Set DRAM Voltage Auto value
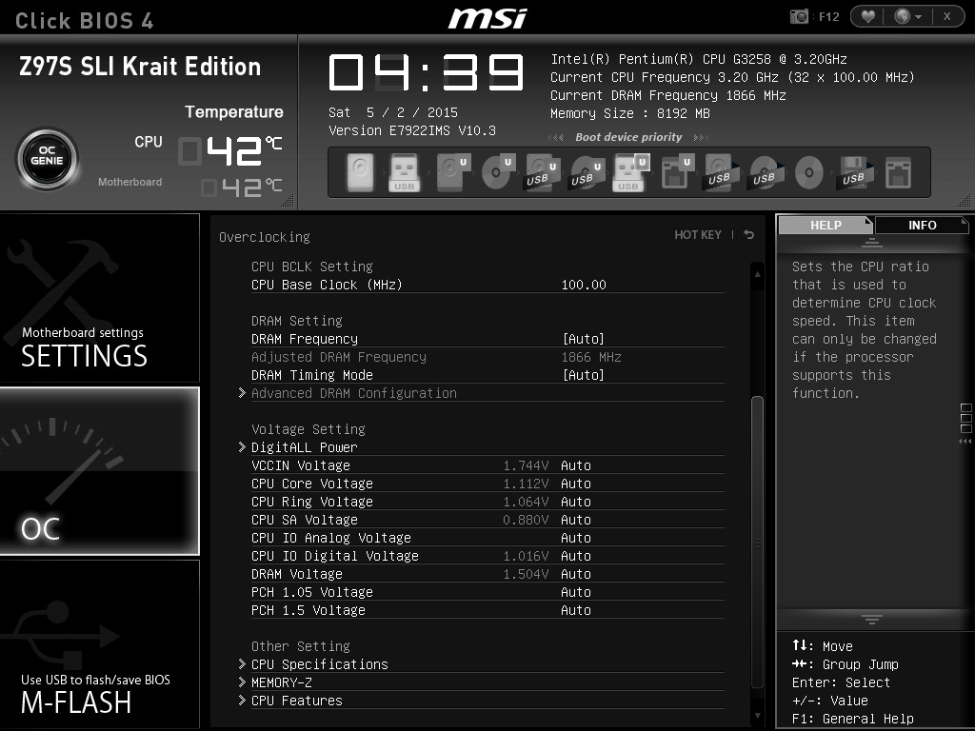 click(x=576, y=573)
